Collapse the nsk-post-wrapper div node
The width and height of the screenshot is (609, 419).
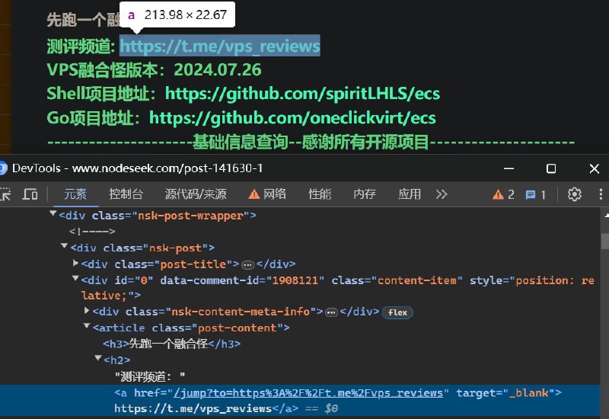[53, 216]
